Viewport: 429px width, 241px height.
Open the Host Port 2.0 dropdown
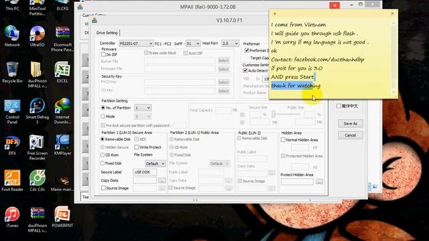(230, 44)
